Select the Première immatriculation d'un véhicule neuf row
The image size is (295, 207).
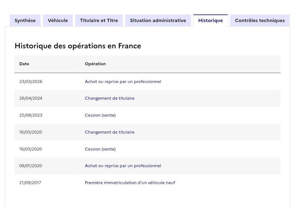(147, 183)
